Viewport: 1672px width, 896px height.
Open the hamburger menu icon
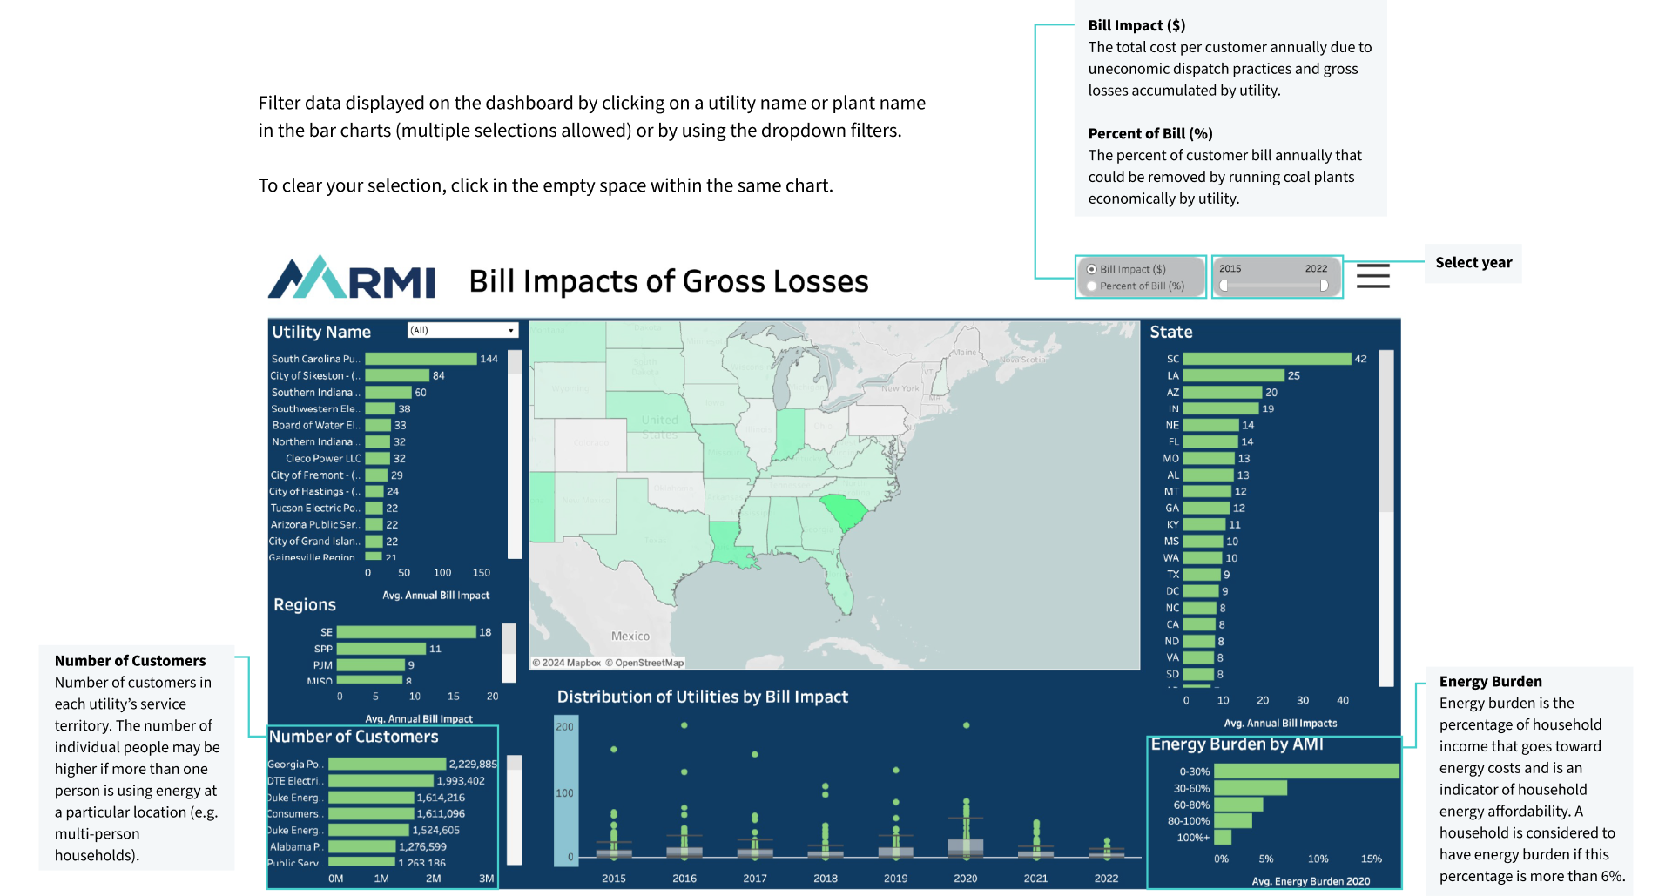1372,277
